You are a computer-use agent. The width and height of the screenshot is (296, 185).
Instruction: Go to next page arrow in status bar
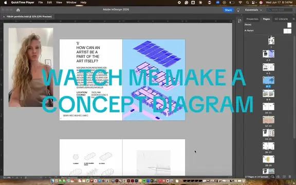click(x=46, y=177)
